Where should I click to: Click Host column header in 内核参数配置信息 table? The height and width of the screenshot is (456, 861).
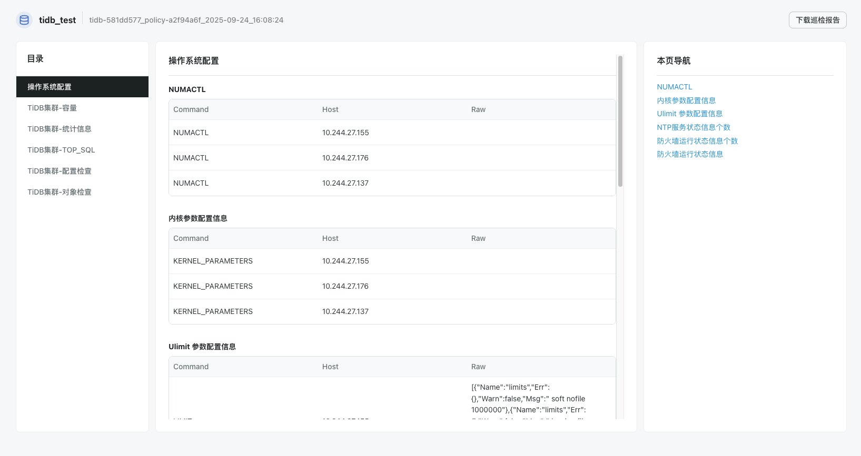pos(330,238)
